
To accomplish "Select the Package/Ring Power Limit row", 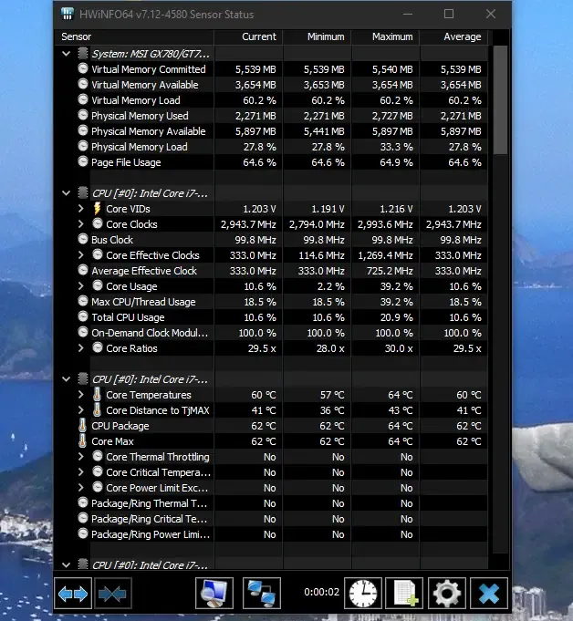I will (x=151, y=534).
